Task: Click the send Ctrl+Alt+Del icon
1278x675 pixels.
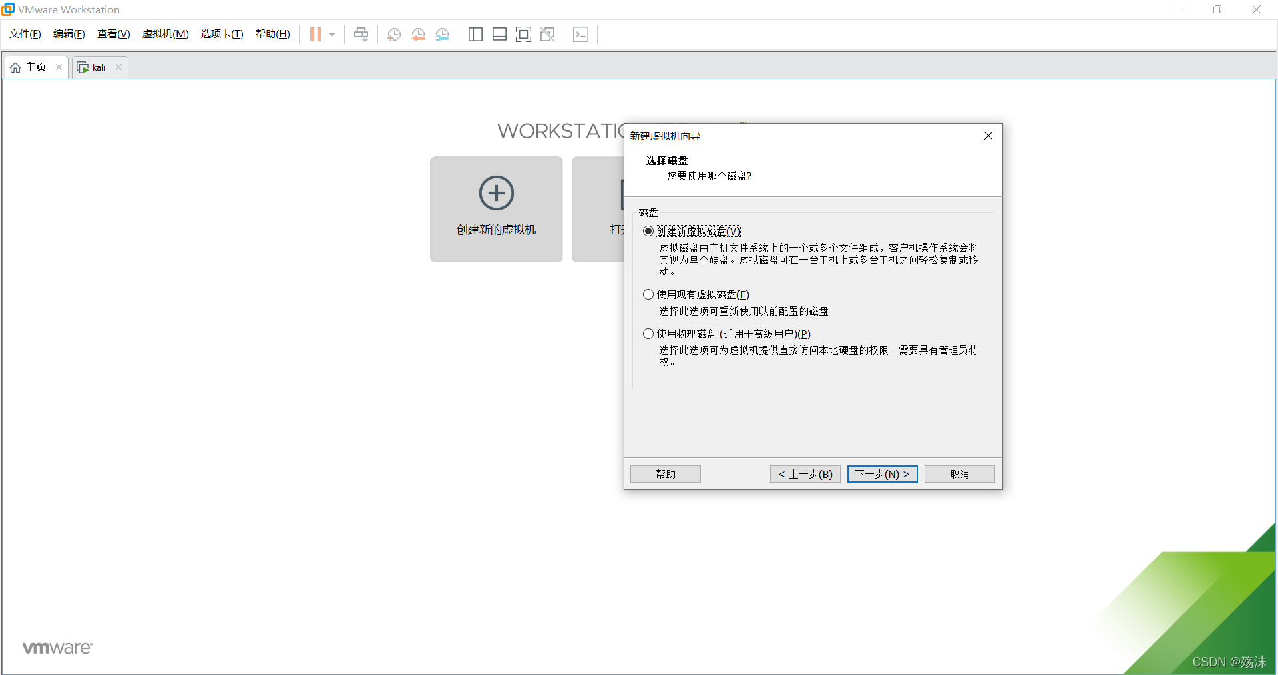Action: (361, 35)
